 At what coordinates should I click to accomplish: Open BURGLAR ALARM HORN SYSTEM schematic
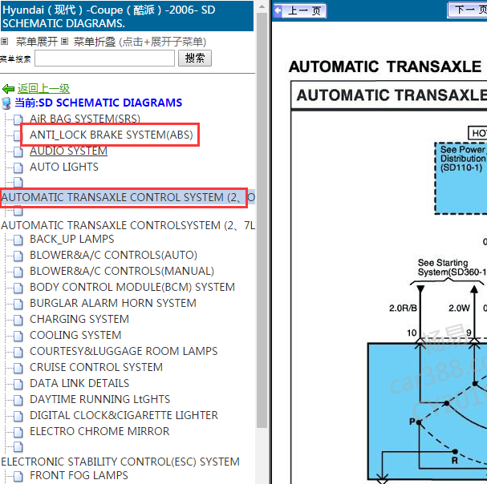click(x=113, y=303)
